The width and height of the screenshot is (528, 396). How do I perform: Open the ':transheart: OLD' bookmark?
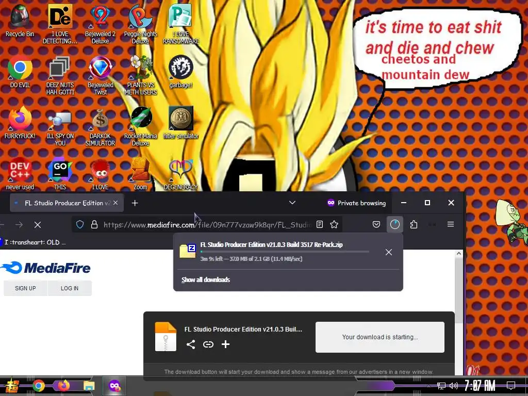(33, 242)
